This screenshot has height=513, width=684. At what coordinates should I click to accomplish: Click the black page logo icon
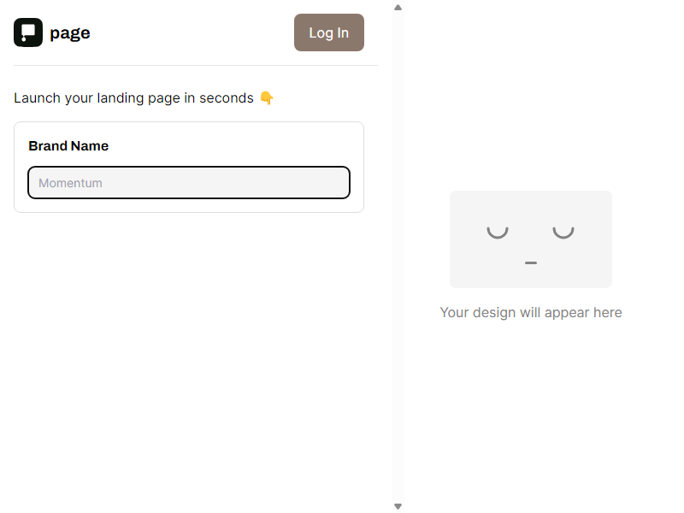(x=28, y=32)
